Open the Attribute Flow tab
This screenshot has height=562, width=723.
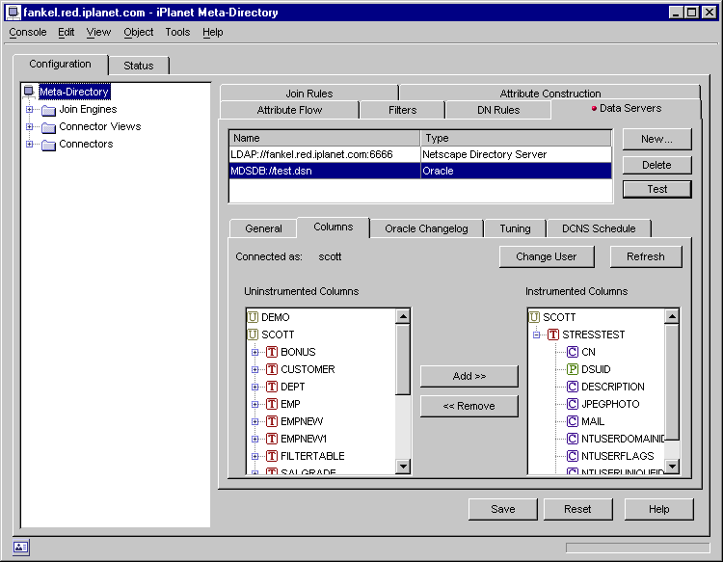[289, 110]
